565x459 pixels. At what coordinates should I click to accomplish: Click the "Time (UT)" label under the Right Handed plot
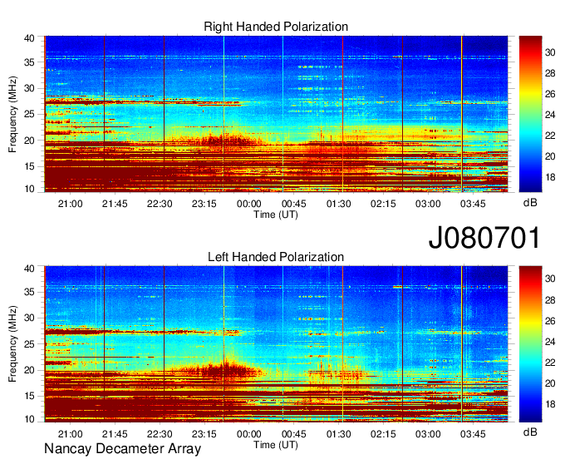click(276, 215)
